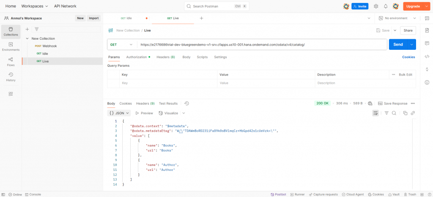Click the filter icon in the collections search
The width and height of the screenshot is (433, 197).
(36, 29)
